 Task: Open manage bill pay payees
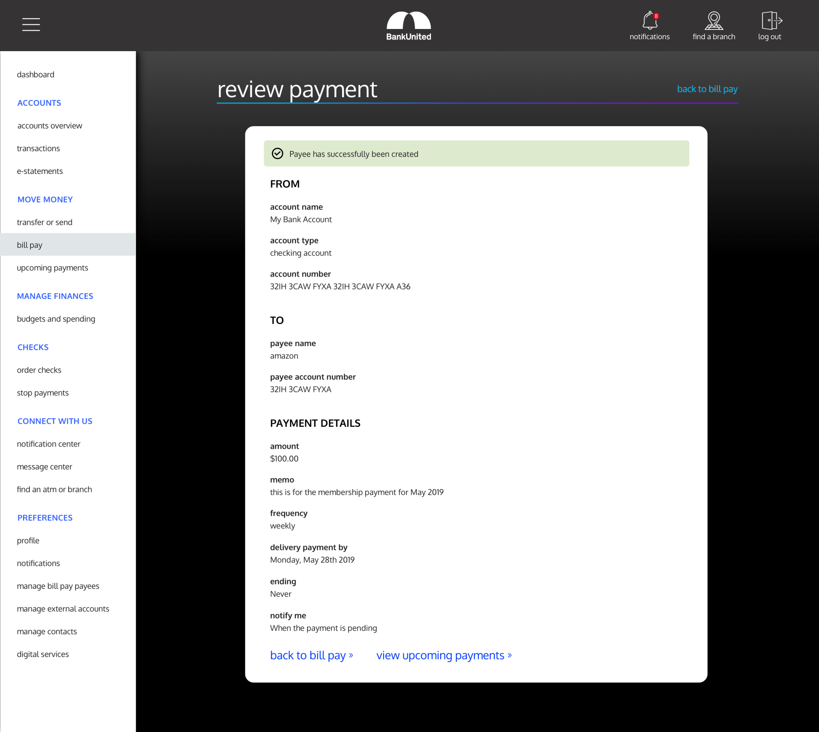[58, 586]
